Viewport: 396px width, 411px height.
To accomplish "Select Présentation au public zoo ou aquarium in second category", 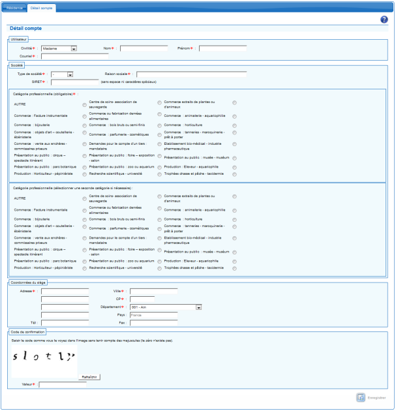I will (x=159, y=262).
